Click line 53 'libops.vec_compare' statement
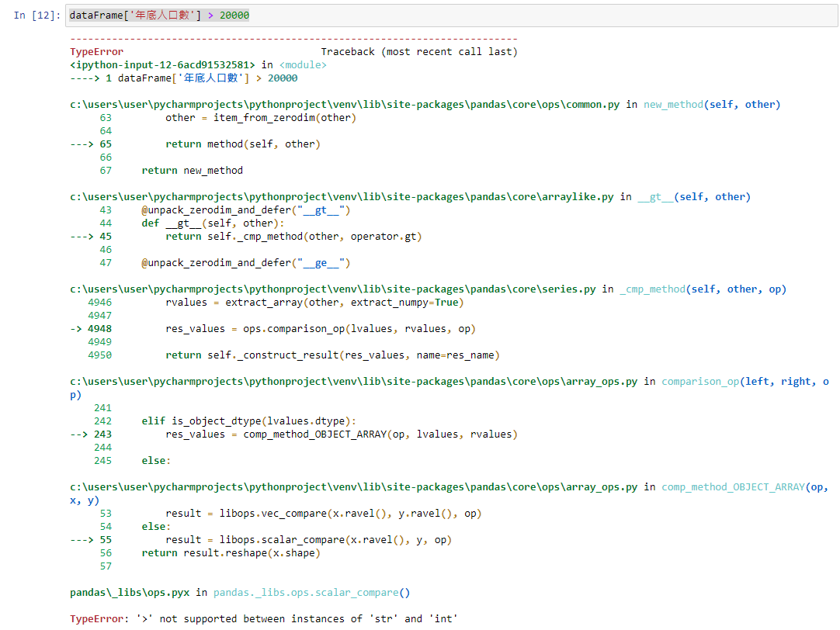 coord(324,514)
